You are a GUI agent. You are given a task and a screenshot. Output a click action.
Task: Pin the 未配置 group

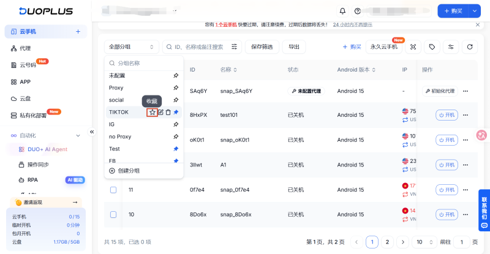[176, 76]
